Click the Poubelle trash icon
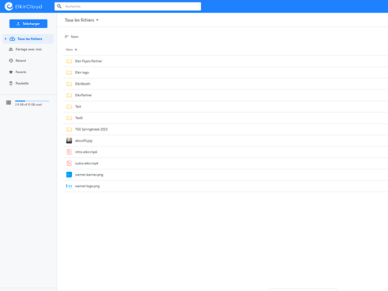Image resolution: width=388 pixels, height=291 pixels. [x=11, y=83]
